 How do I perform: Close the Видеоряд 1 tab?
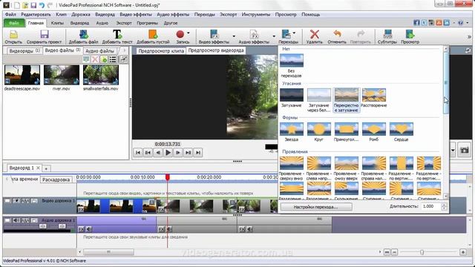(x=38, y=168)
